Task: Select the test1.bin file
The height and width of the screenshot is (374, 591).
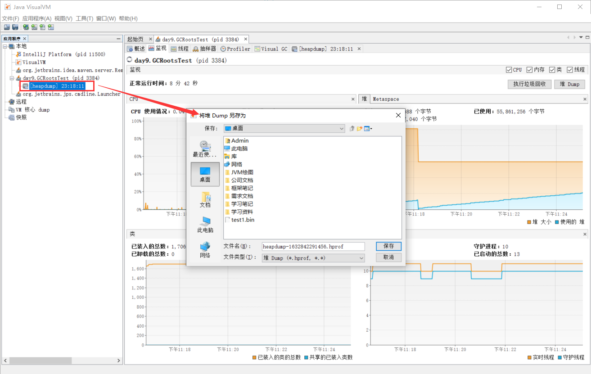Action: pyautogui.click(x=239, y=220)
